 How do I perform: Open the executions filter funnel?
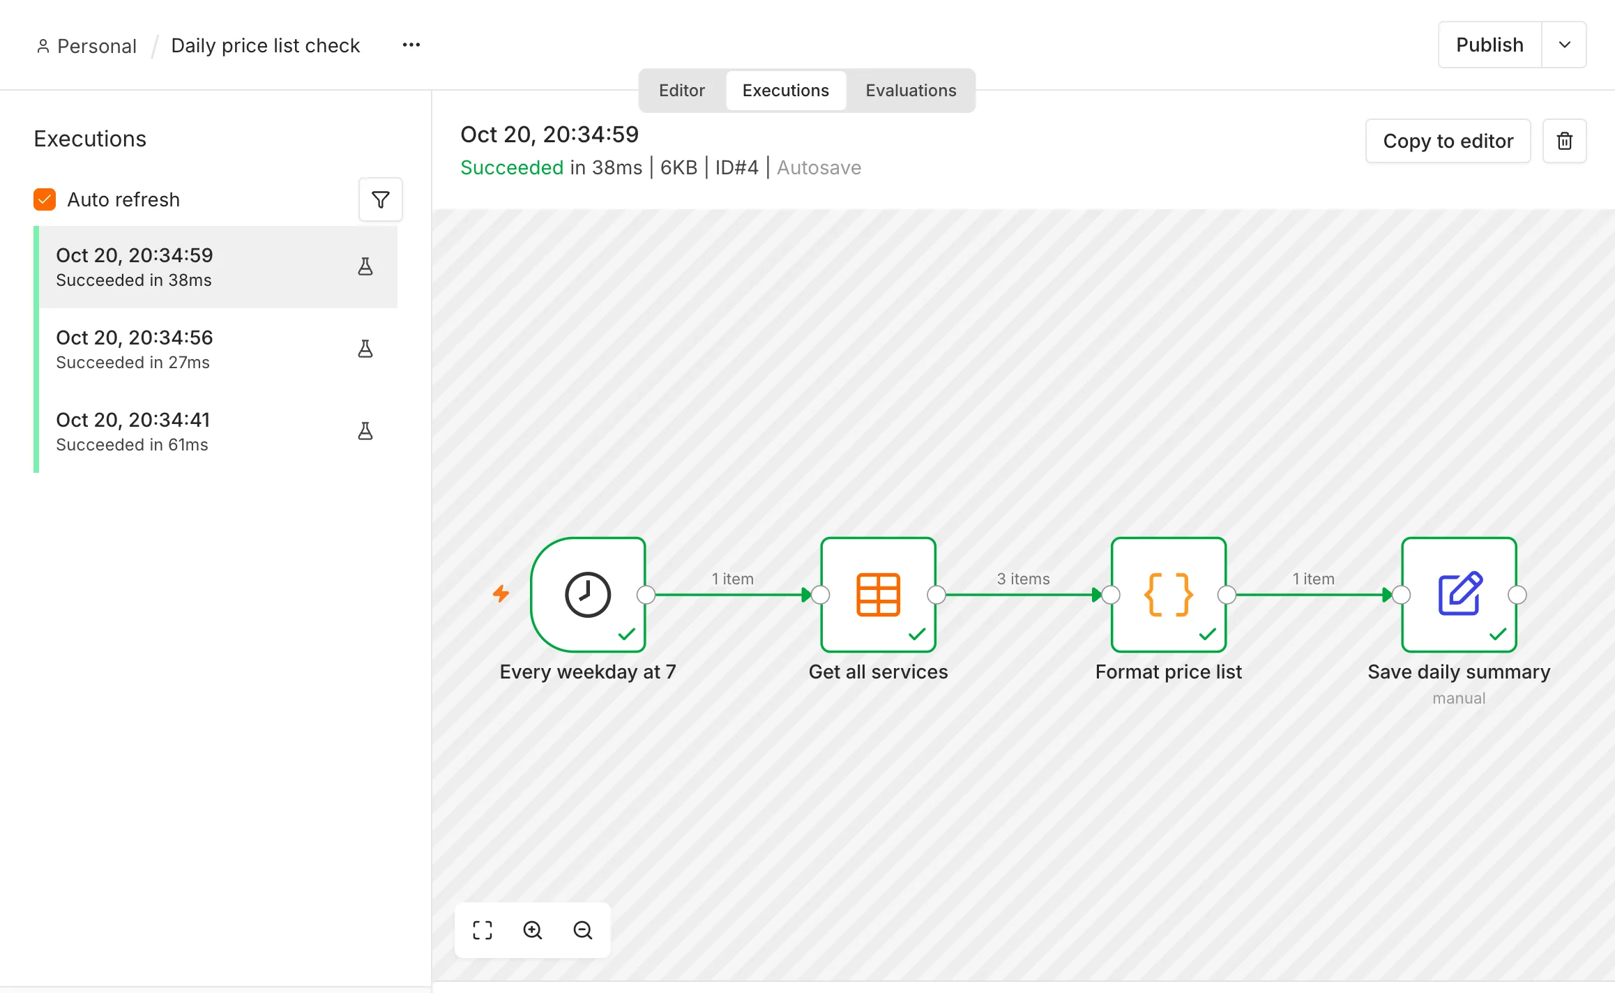tap(381, 200)
